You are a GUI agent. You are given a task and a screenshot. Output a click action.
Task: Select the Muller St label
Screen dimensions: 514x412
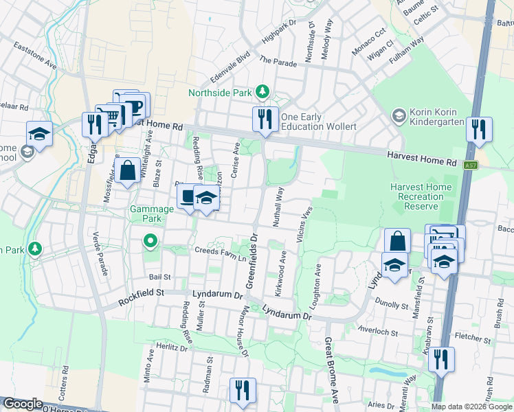[201, 316]
